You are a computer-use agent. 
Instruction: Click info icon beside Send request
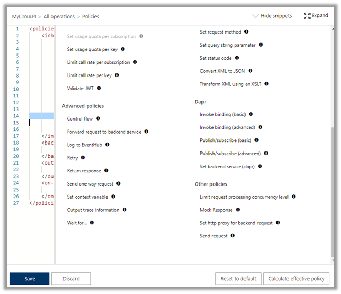coord(232,236)
